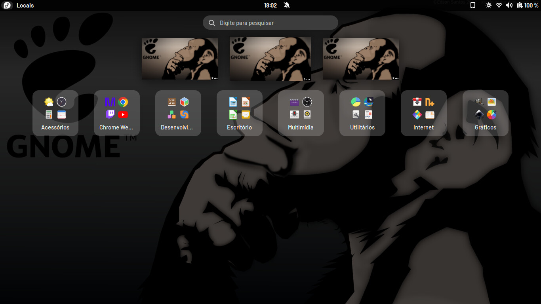Screen dimensions: 541x304
Task: Switch to the first workspace thumbnail
Action: pos(180,59)
